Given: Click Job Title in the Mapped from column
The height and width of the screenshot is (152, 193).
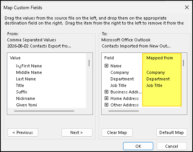Looking at the screenshot, I should click(154, 85).
